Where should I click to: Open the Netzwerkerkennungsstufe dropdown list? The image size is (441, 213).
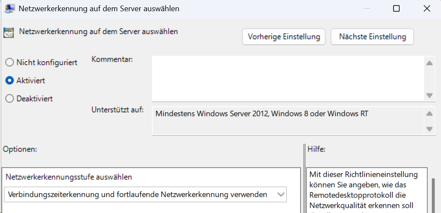pos(281,194)
